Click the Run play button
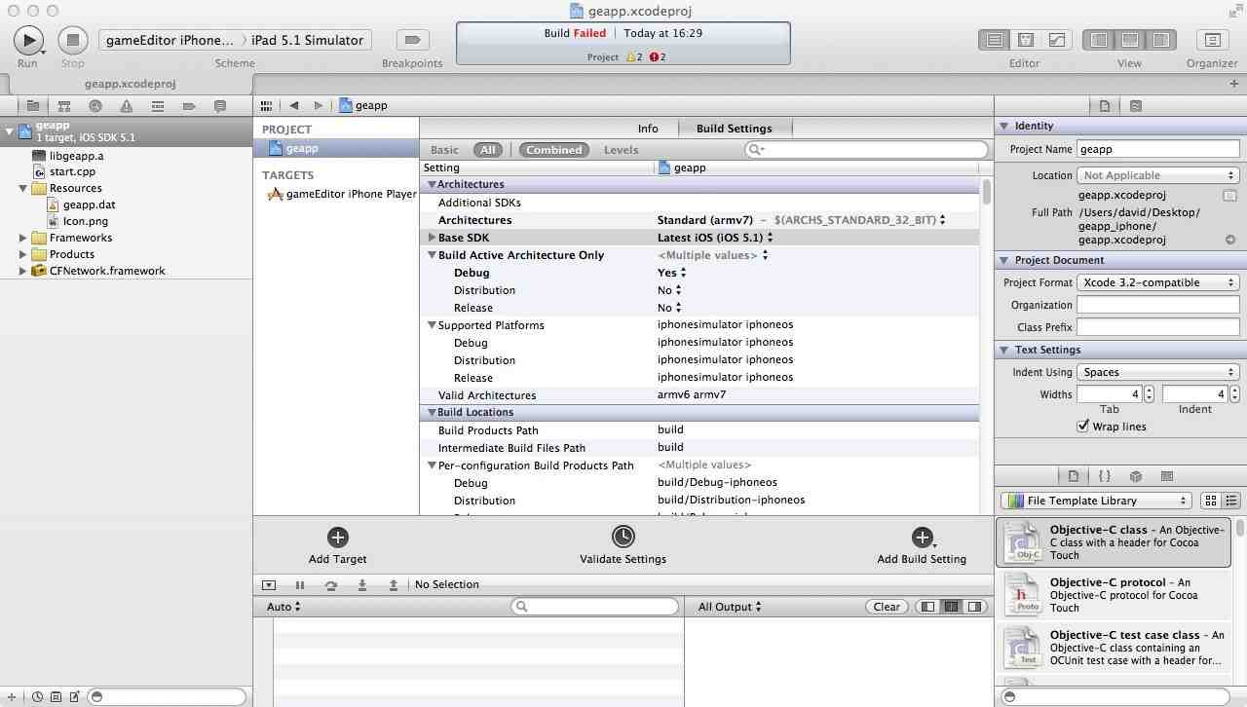Image resolution: width=1247 pixels, height=707 pixels. 27,40
